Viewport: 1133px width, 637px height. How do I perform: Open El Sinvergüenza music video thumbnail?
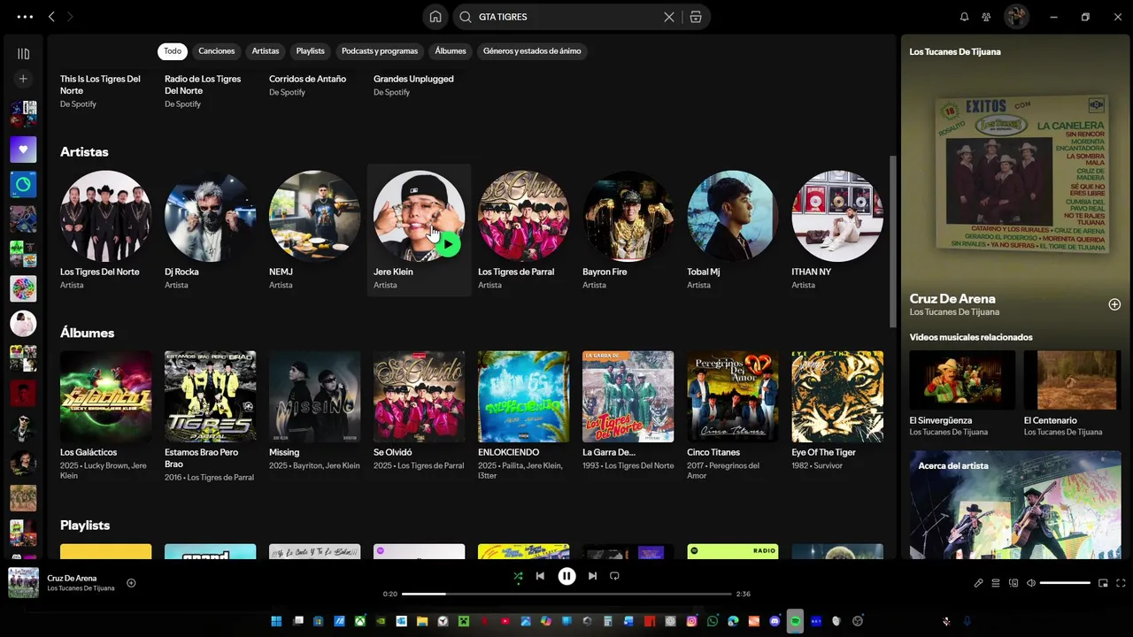click(962, 380)
